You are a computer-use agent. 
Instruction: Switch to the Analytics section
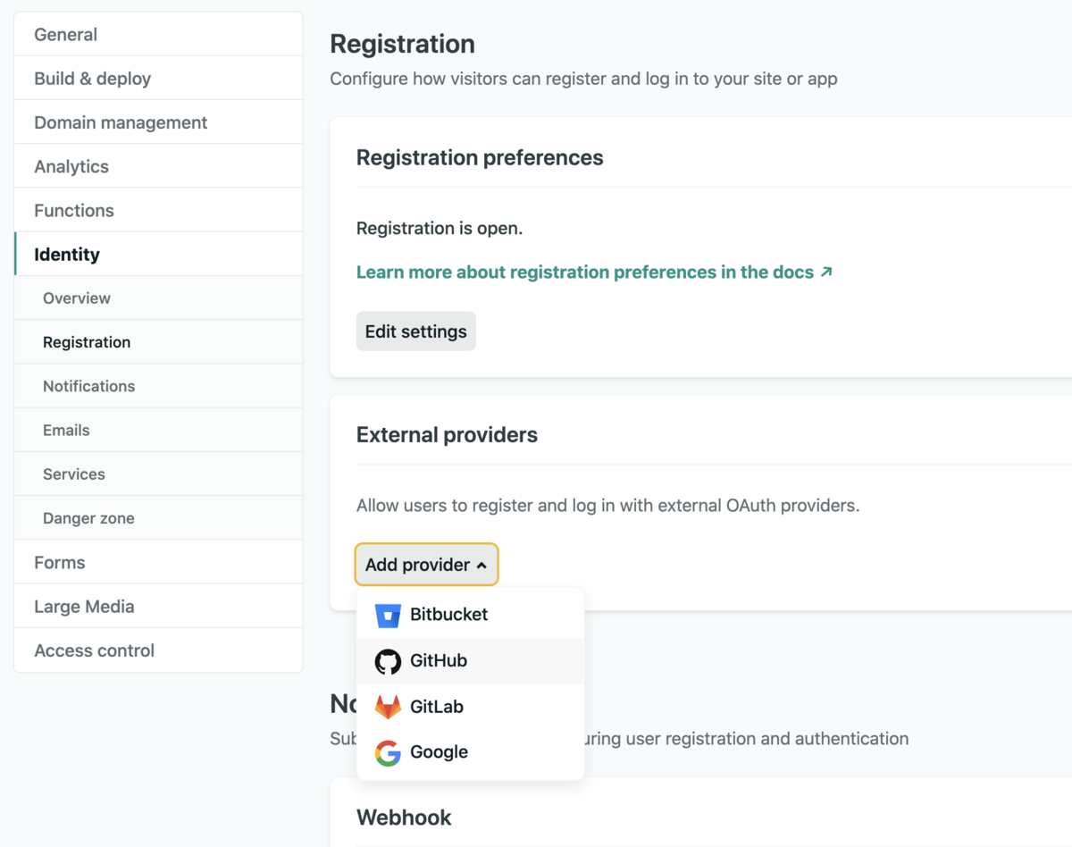tap(71, 166)
